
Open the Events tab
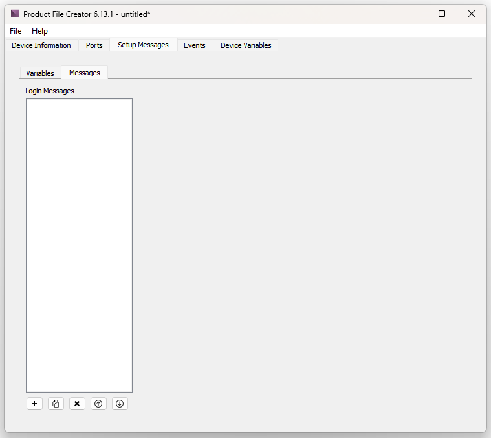pyautogui.click(x=194, y=45)
